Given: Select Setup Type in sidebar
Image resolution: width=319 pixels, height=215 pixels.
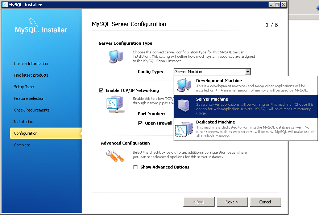Looking at the screenshot, I should pos(24,87).
